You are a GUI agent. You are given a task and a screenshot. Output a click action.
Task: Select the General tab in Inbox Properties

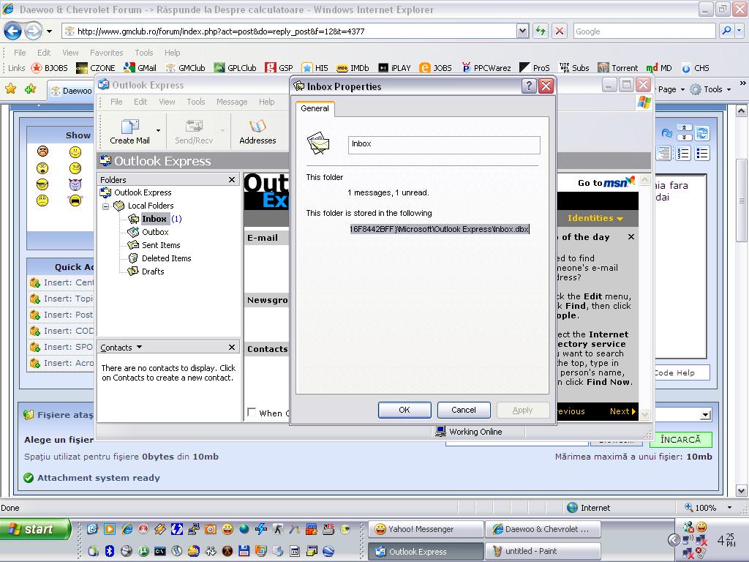click(315, 108)
